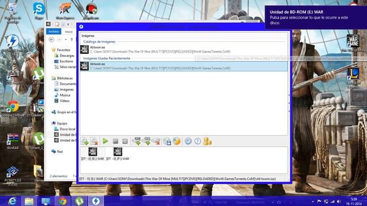Image resolution: width=367 pixels, height=206 pixels.
Task: Select rld-twom.iso under Imágenes Usadas Recientemente
Action: (183, 66)
